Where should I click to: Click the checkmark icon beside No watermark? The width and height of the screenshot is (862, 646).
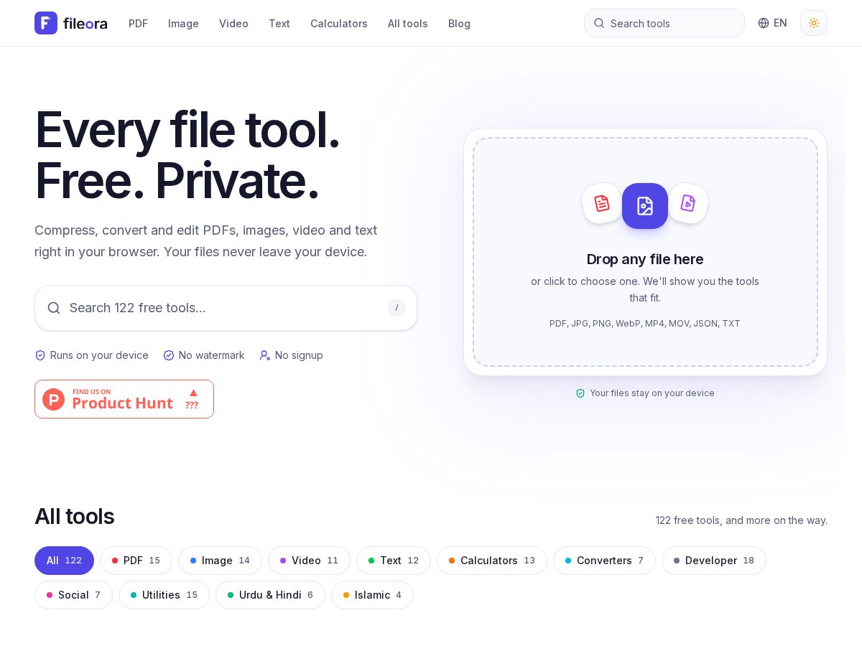tap(169, 355)
